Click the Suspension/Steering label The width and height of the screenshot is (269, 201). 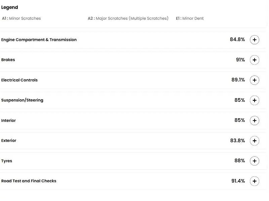click(22, 100)
